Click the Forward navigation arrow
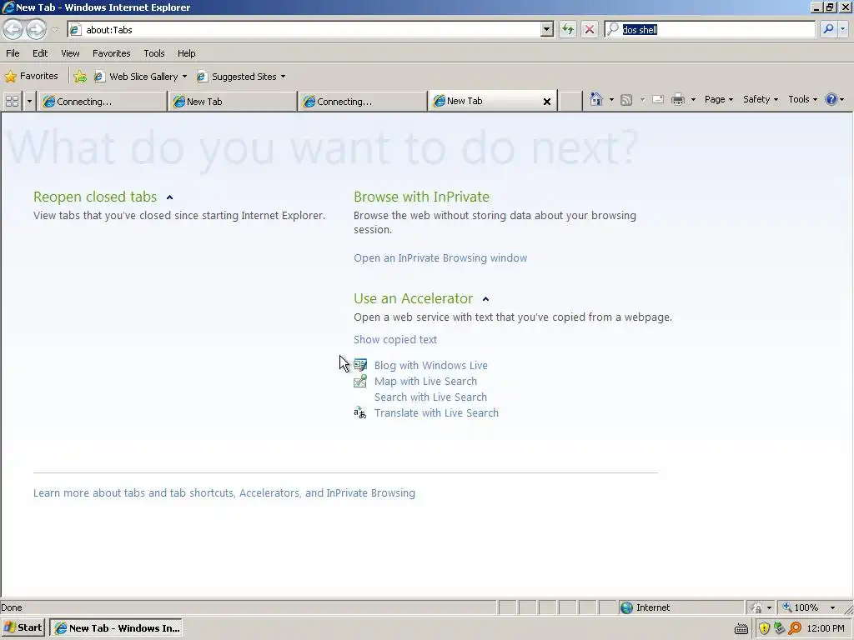 pos(36,29)
